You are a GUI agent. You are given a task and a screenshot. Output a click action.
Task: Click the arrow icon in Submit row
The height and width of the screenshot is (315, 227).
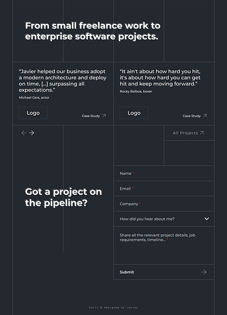[x=204, y=272]
